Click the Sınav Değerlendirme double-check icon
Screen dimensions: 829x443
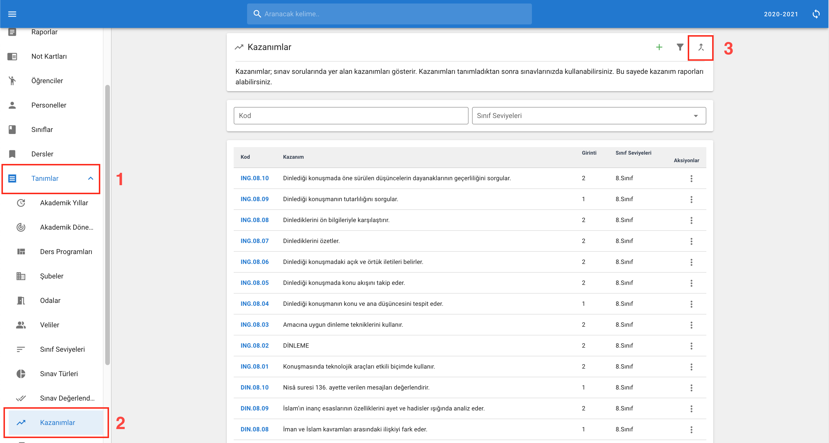(x=21, y=398)
